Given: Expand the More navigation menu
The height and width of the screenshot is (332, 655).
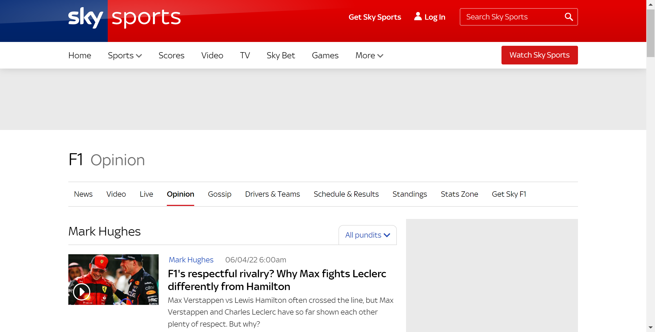Looking at the screenshot, I should (x=369, y=56).
